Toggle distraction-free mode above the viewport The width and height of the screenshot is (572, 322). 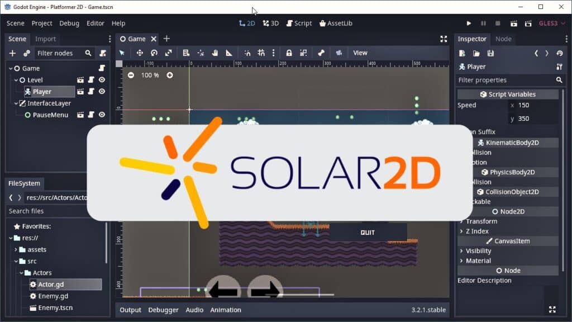pyautogui.click(x=444, y=39)
